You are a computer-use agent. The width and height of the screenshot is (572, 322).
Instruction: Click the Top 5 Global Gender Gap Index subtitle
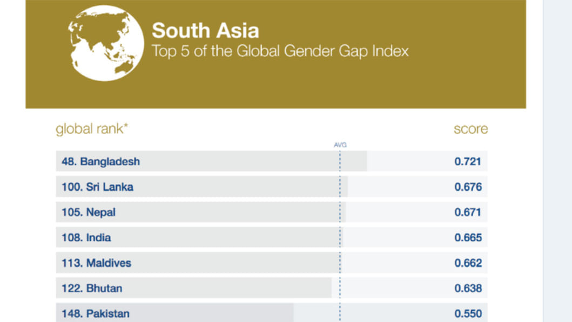click(x=280, y=51)
